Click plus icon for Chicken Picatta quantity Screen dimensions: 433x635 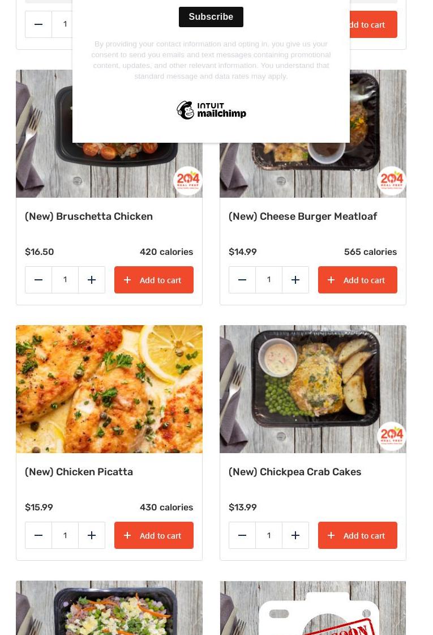point(92,535)
